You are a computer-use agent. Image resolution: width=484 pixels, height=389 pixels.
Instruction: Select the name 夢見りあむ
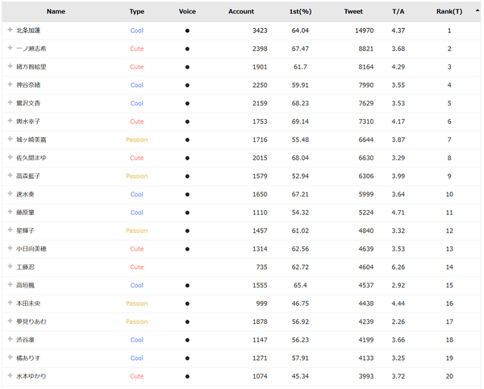31,321
